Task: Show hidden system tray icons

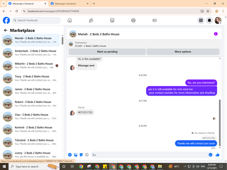Action: click(185, 166)
